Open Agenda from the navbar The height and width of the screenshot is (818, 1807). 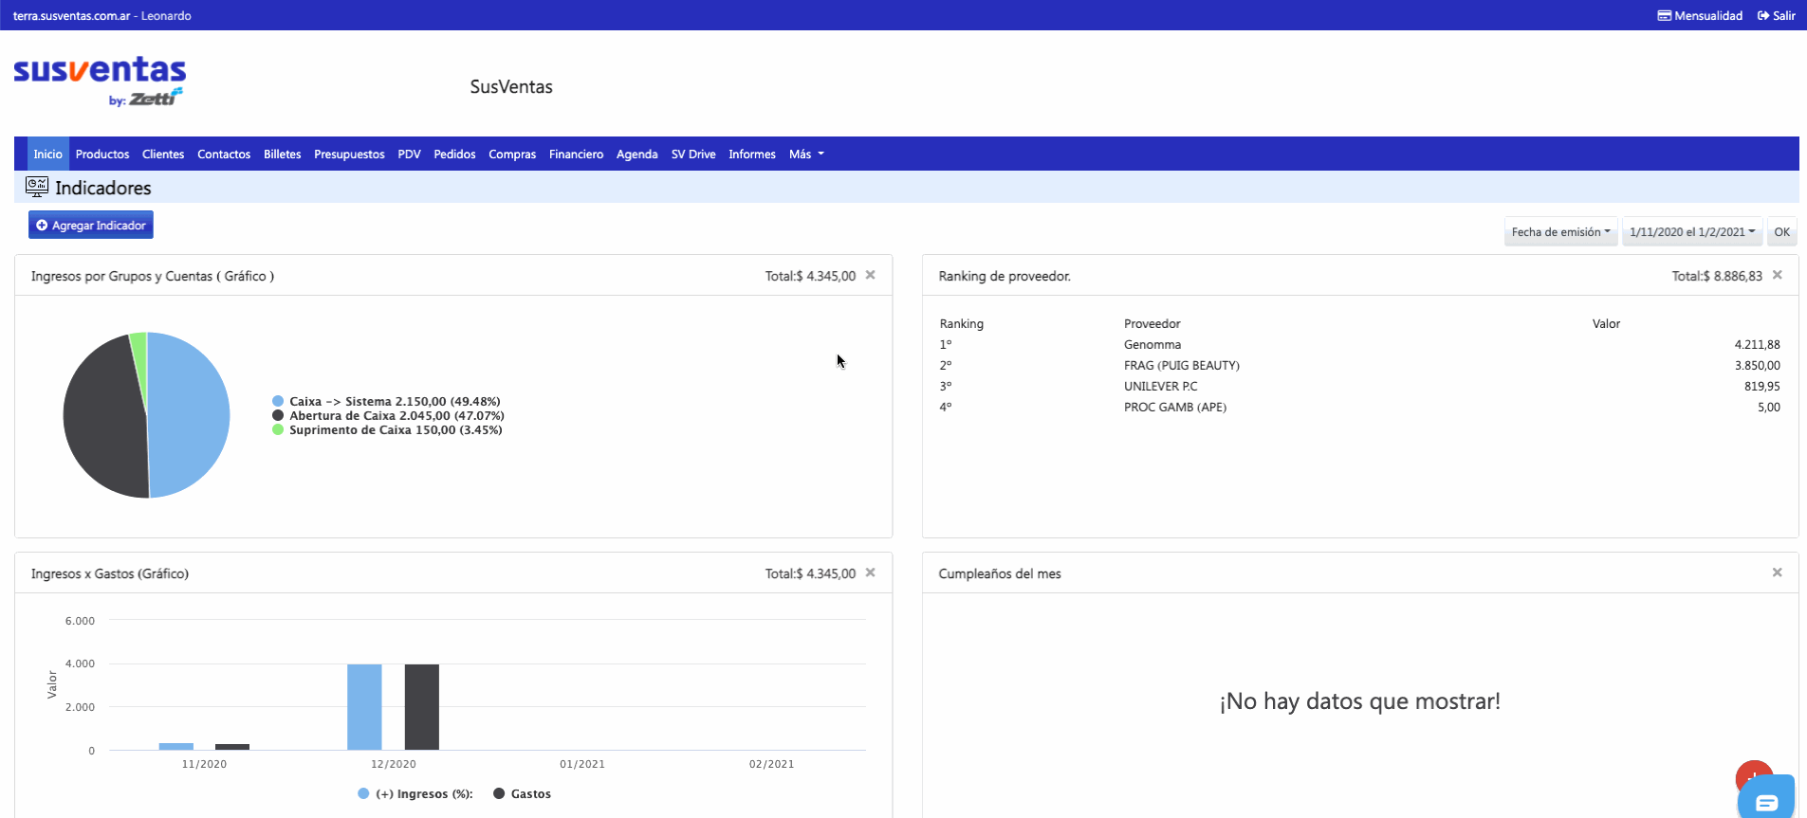pos(637,154)
